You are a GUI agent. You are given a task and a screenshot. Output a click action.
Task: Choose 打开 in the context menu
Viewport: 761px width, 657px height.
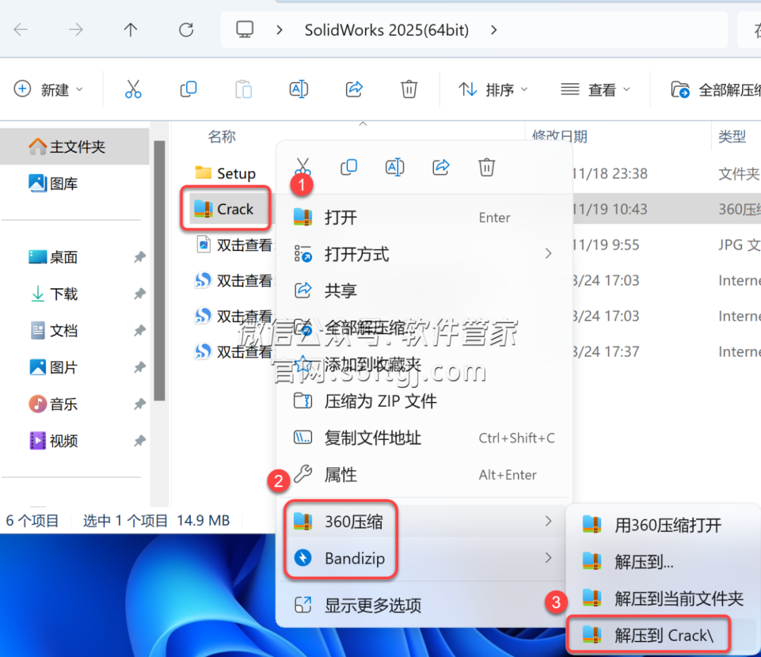425,217
